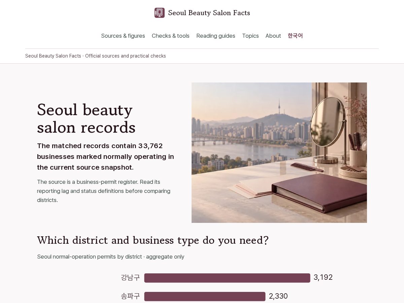The width and height of the screenshot is (404, 303).
Task: Open the Checks & tools menu
Action: tap(171, 36)
